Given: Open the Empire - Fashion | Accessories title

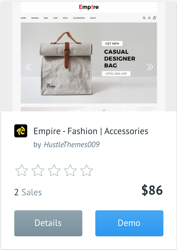Looking at the screenshot, I should pyautogui.click(x=91, y=131).
